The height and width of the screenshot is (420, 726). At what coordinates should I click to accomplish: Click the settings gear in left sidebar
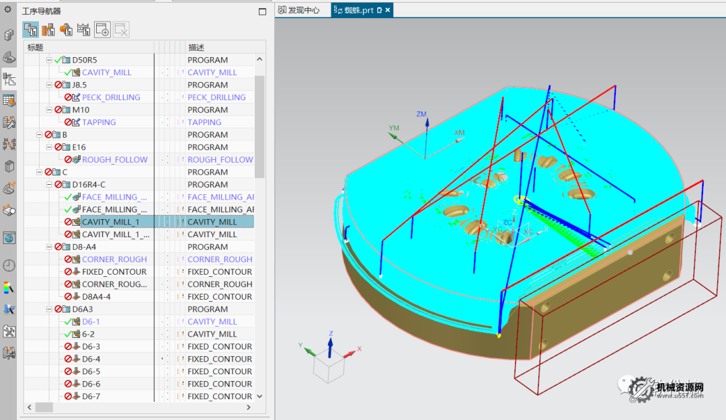8,9
